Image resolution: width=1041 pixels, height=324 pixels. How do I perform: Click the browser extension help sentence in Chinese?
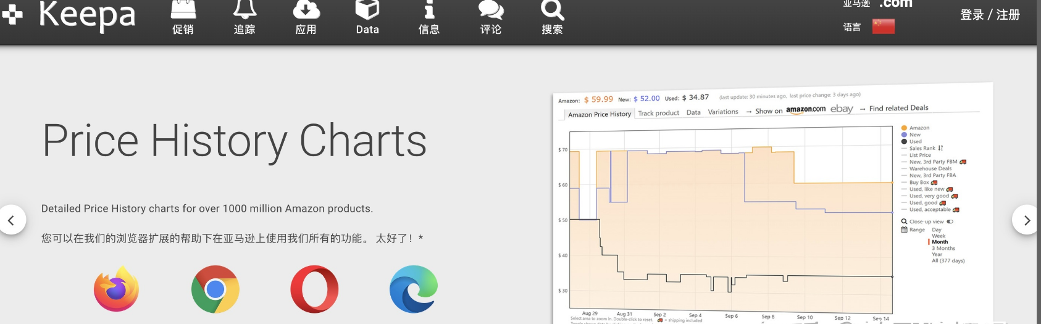click(x=232, y=238)
